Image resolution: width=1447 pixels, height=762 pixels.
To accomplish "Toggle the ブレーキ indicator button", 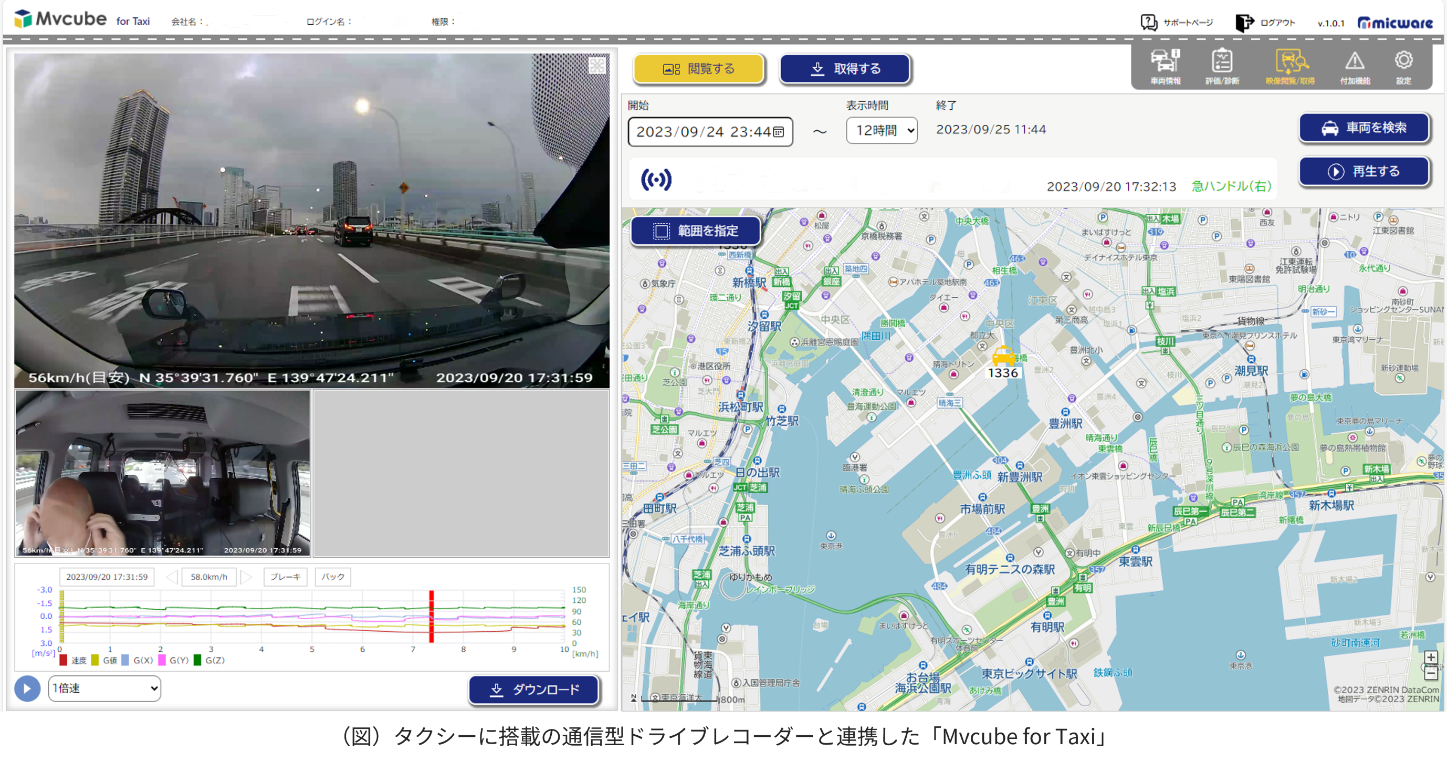I will point(285,577).
